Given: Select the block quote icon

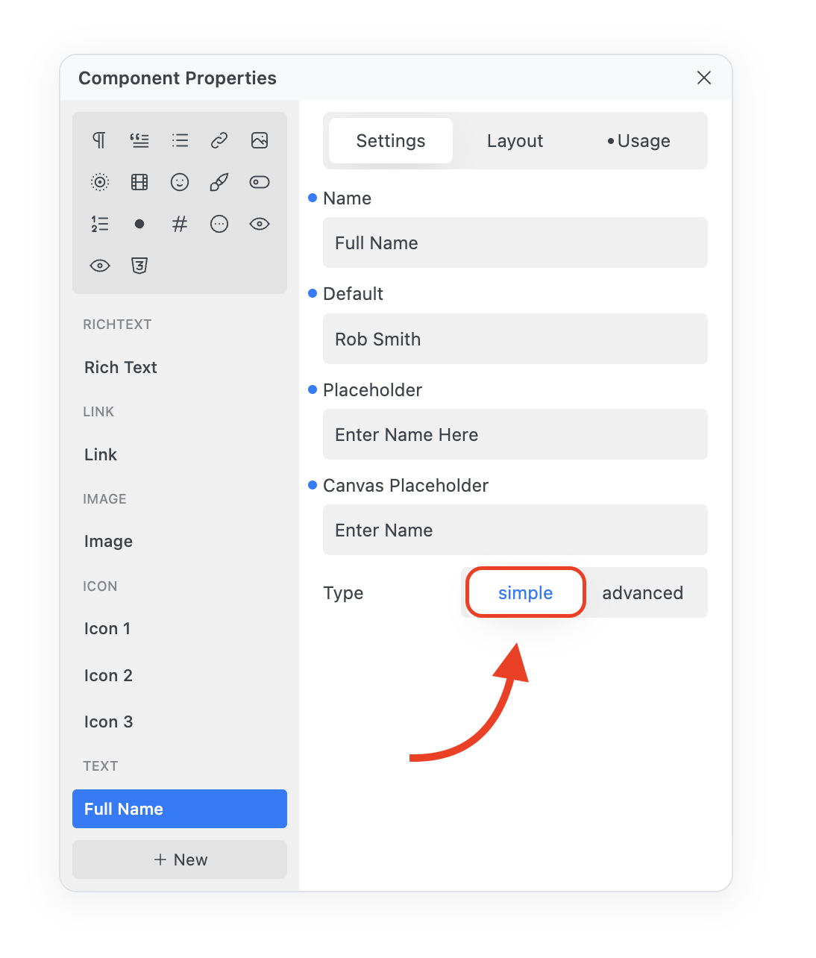Looking at the screenshot, I should point(139,140).
